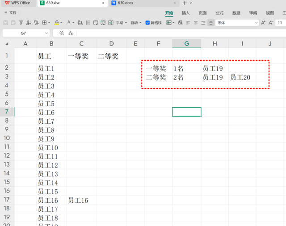Click the insert column arrow icon
Screen dimensions: 286x226
coord(111,23)
